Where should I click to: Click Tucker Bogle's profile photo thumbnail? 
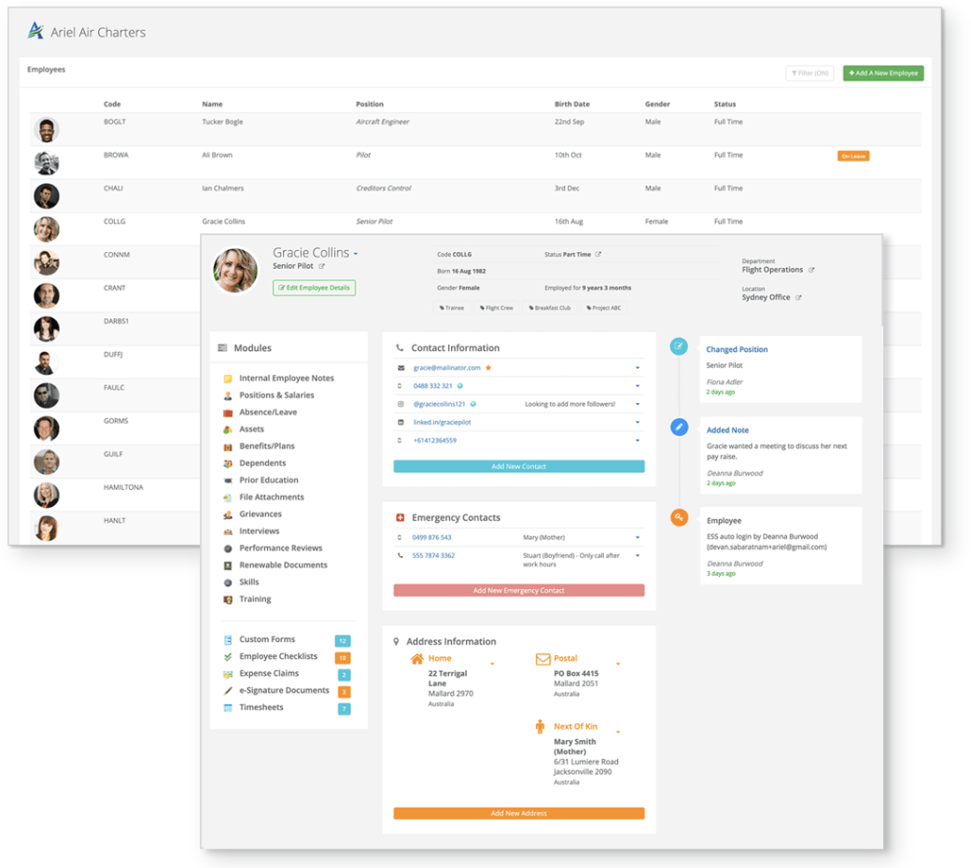47,130
